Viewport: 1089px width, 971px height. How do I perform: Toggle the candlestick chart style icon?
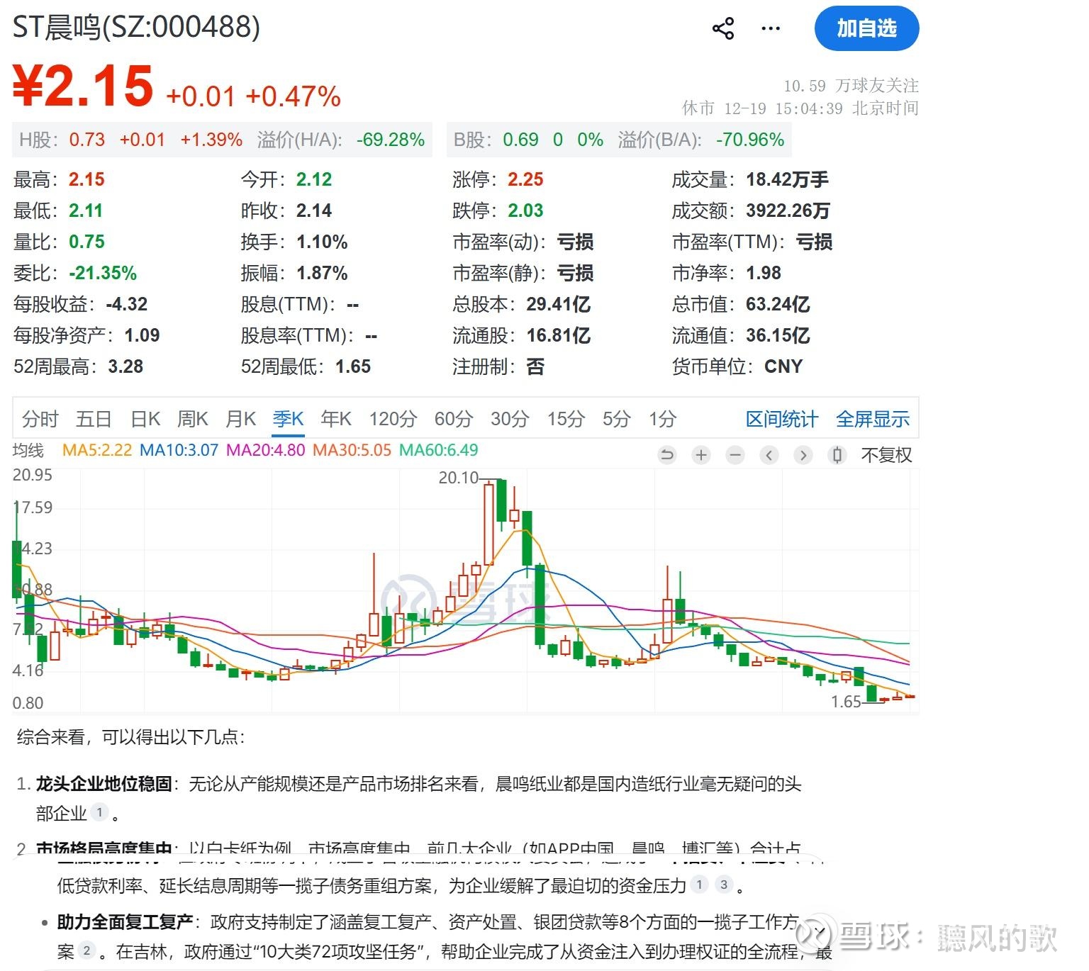coord(837,455)
